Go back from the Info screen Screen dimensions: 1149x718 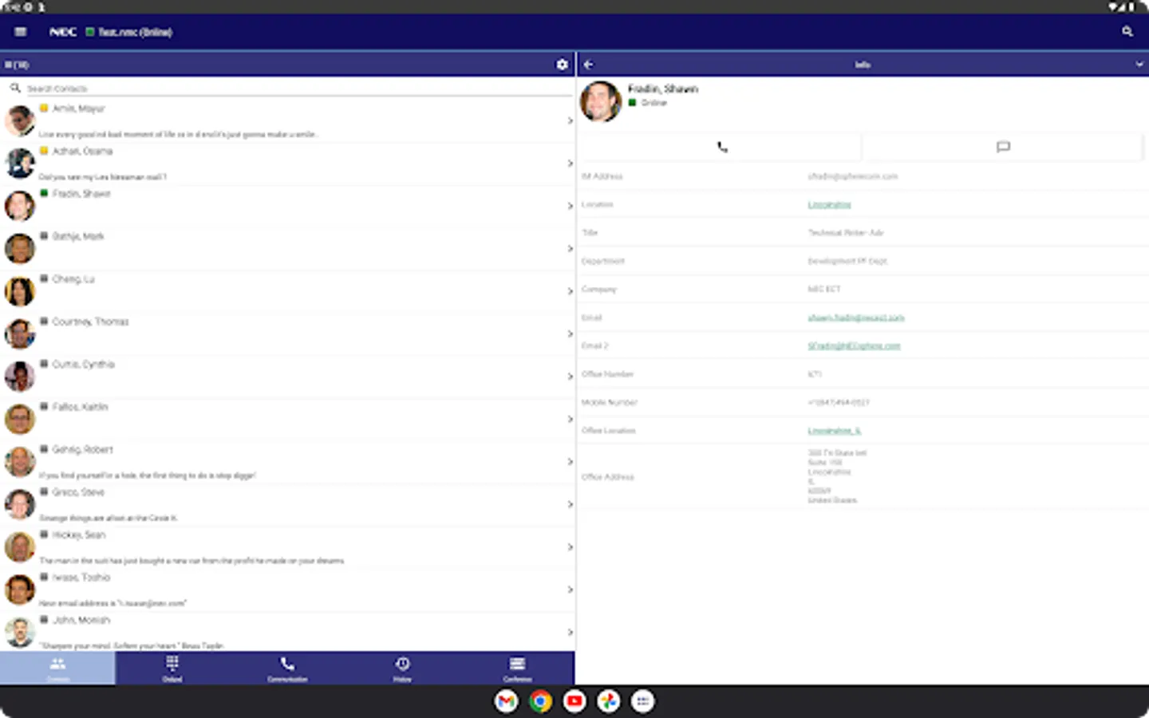tap(589, 64)
